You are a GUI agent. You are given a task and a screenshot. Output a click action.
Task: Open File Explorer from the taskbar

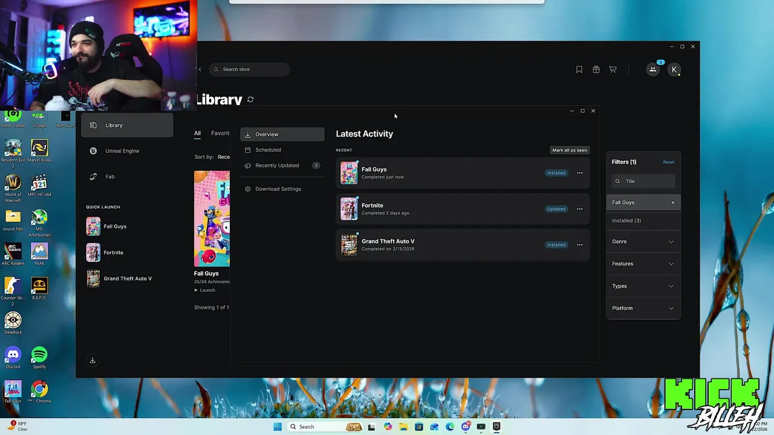403,427
